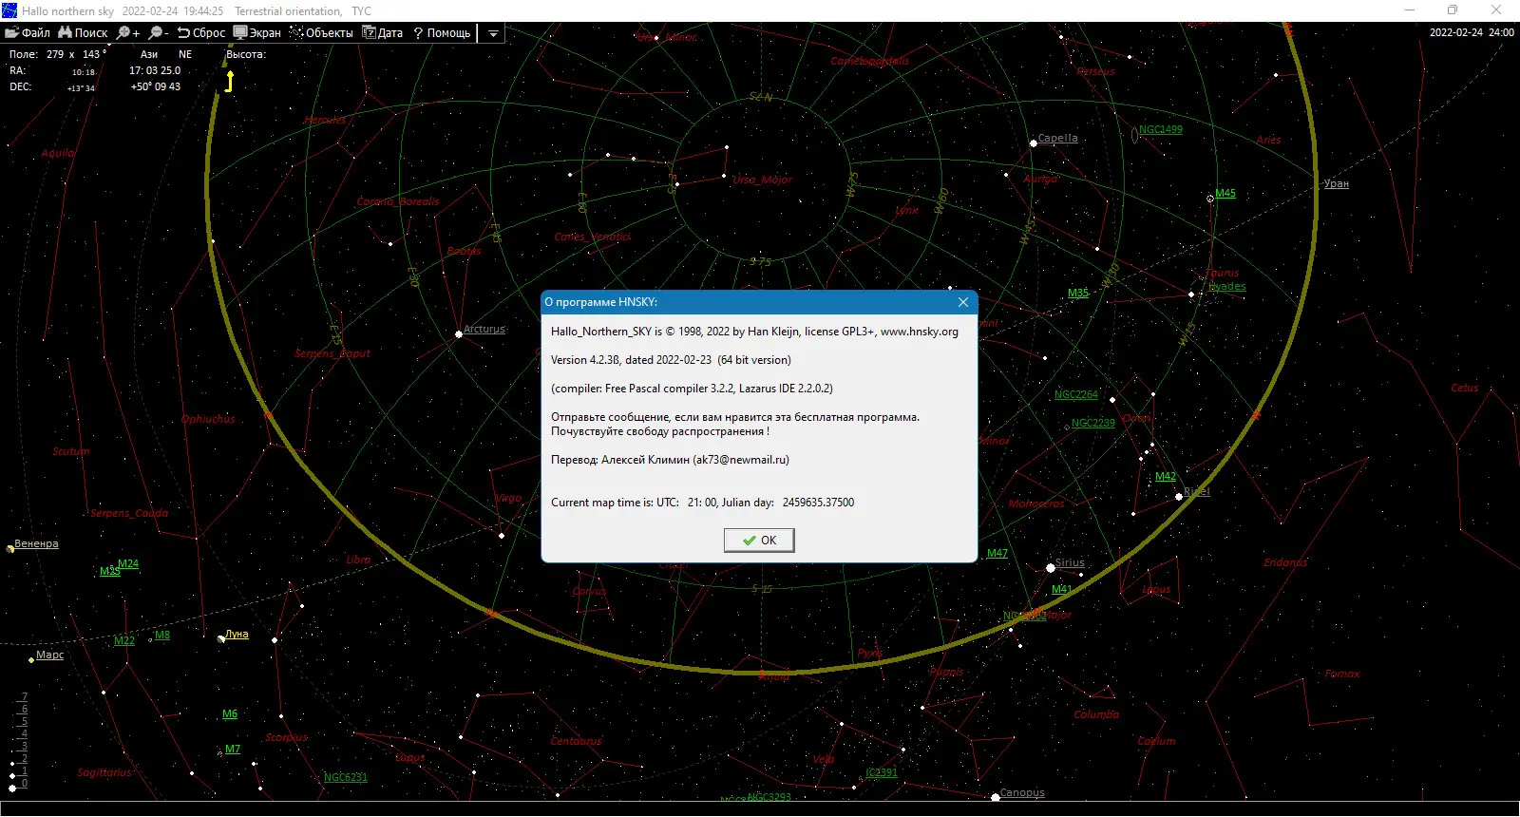
Task: Click the M47 object label
Action: point(997,554)
